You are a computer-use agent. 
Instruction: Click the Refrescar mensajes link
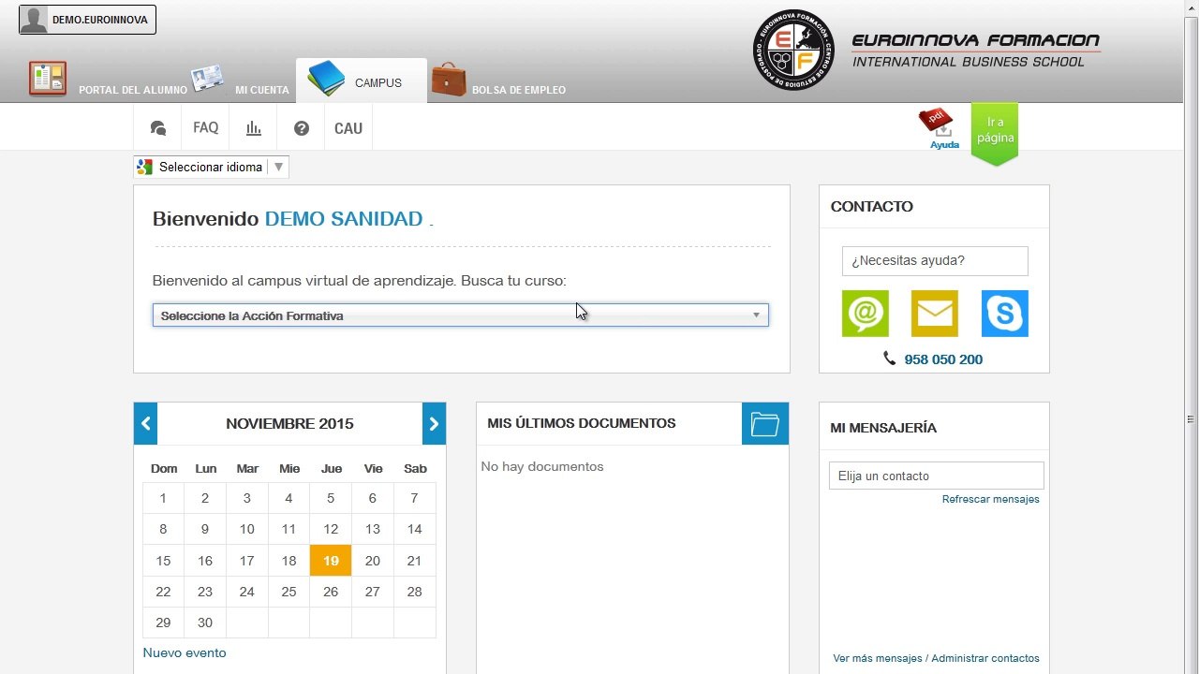point(991,499)
